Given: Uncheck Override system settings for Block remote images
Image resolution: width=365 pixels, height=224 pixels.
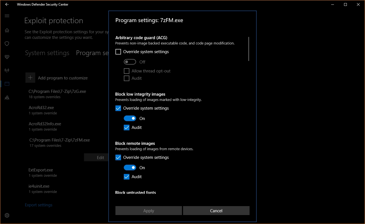Looking at the screenshot, I should pyautogui.click(x=118, y=157).
